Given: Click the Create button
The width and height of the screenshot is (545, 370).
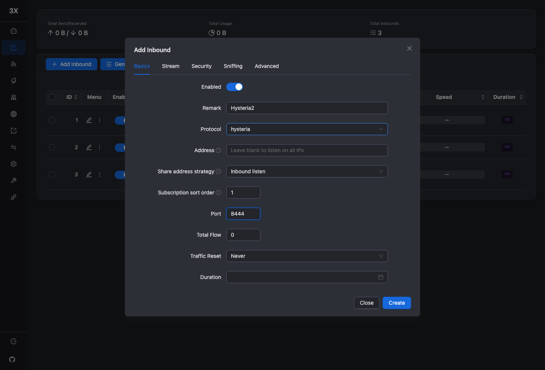Looking at the screenshot, I should click(397, 303).
